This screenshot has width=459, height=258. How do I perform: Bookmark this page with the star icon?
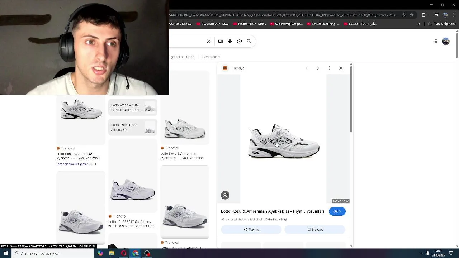[412, 15]
